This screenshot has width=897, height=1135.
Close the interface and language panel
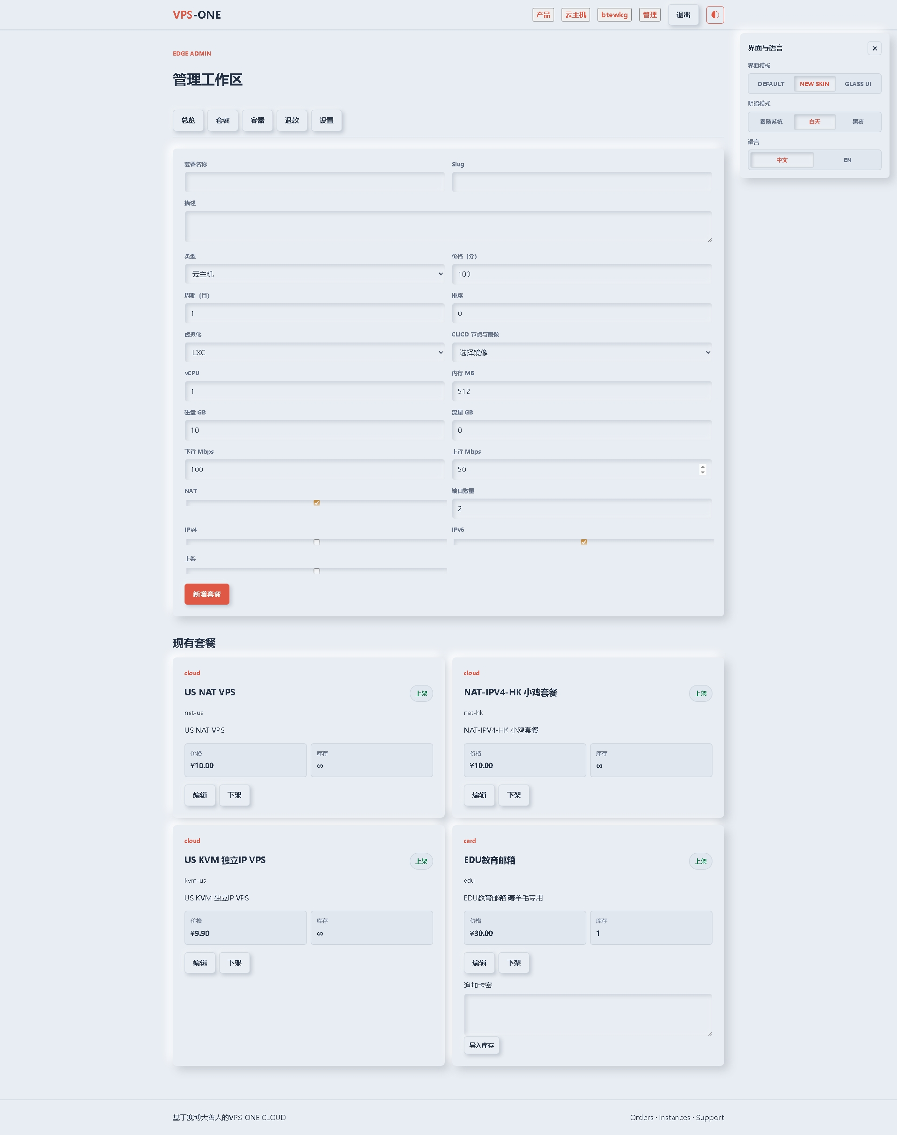[x=875, y=48]
